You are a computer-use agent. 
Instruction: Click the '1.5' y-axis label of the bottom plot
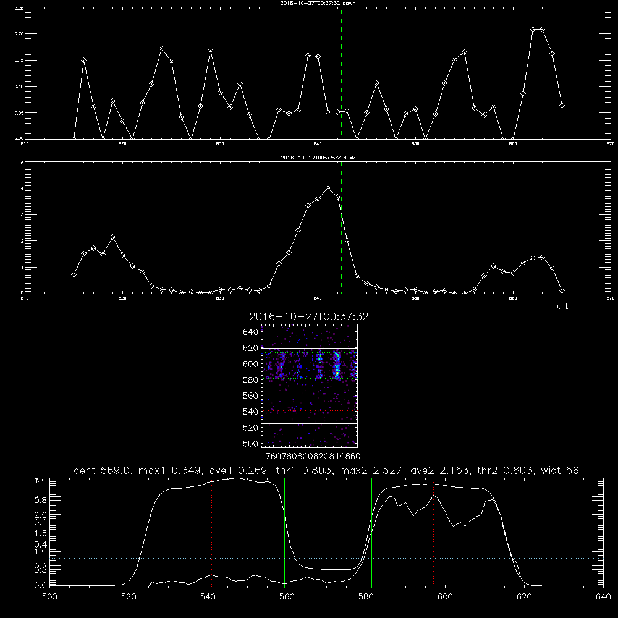click(x=41, y=533)
